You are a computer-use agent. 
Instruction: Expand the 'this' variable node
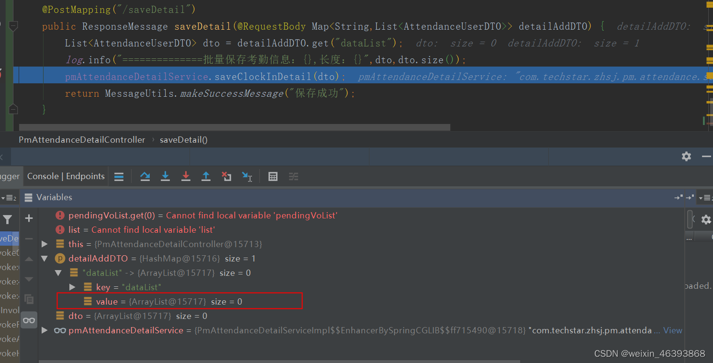click(x=45, y=244)
